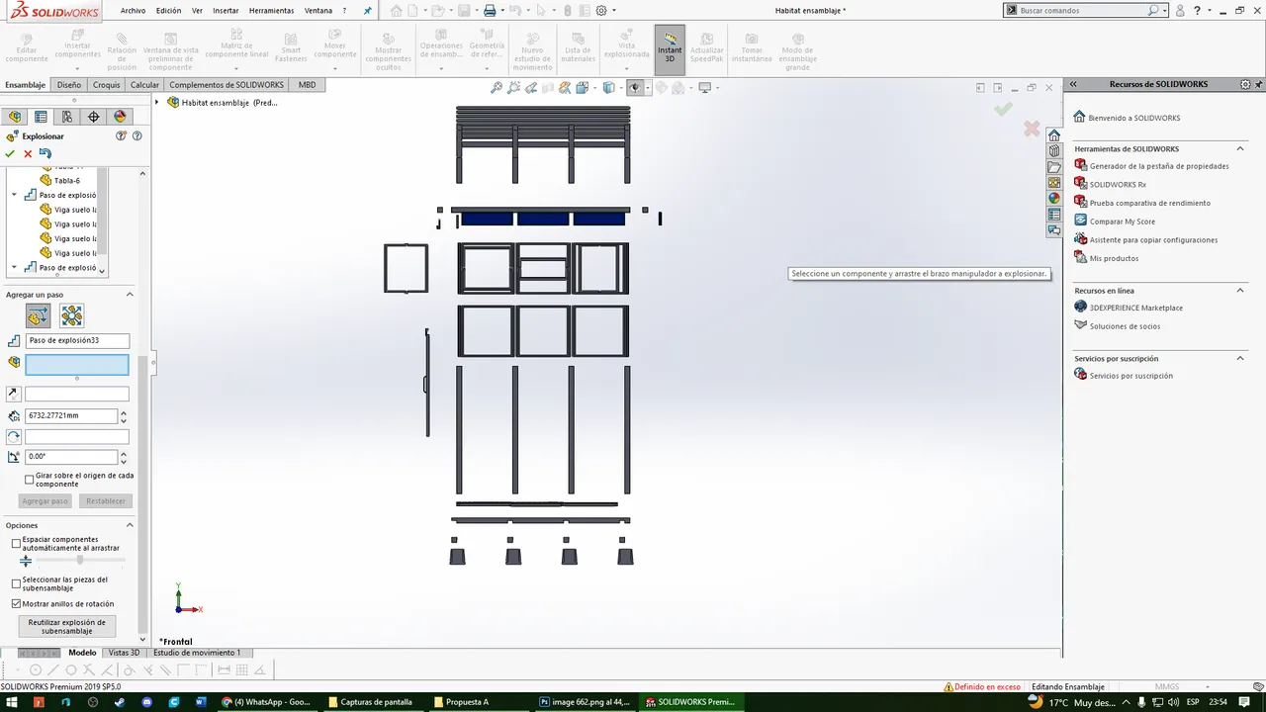Open Word from the taskbar
This screenshot has height=712, width=1266.
tap(201, 702)
